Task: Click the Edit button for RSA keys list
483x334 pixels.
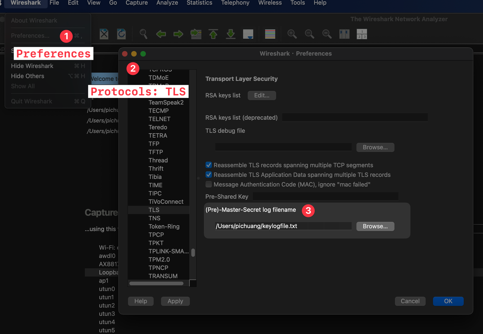Action: coord(261,95)
